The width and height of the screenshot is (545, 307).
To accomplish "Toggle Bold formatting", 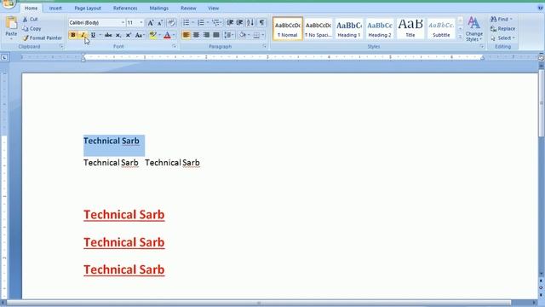I will [x=73, y=35].
